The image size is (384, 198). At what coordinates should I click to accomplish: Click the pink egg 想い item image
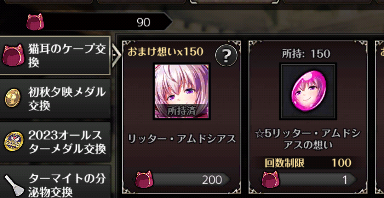[x=308, y=91]
